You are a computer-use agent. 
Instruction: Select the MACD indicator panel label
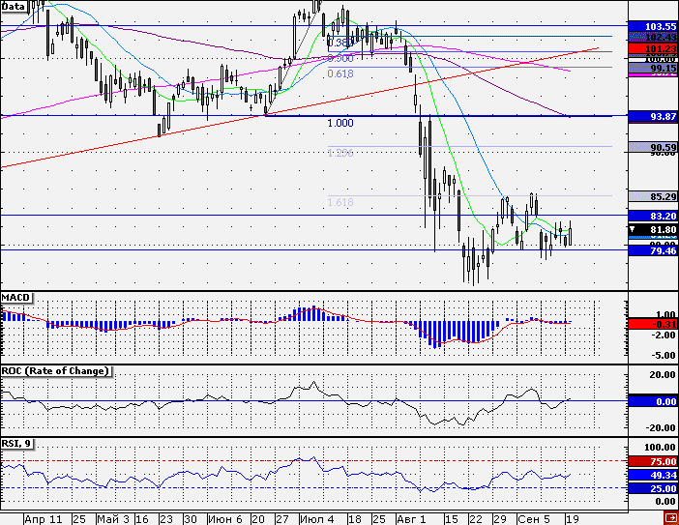pos(16,295)
